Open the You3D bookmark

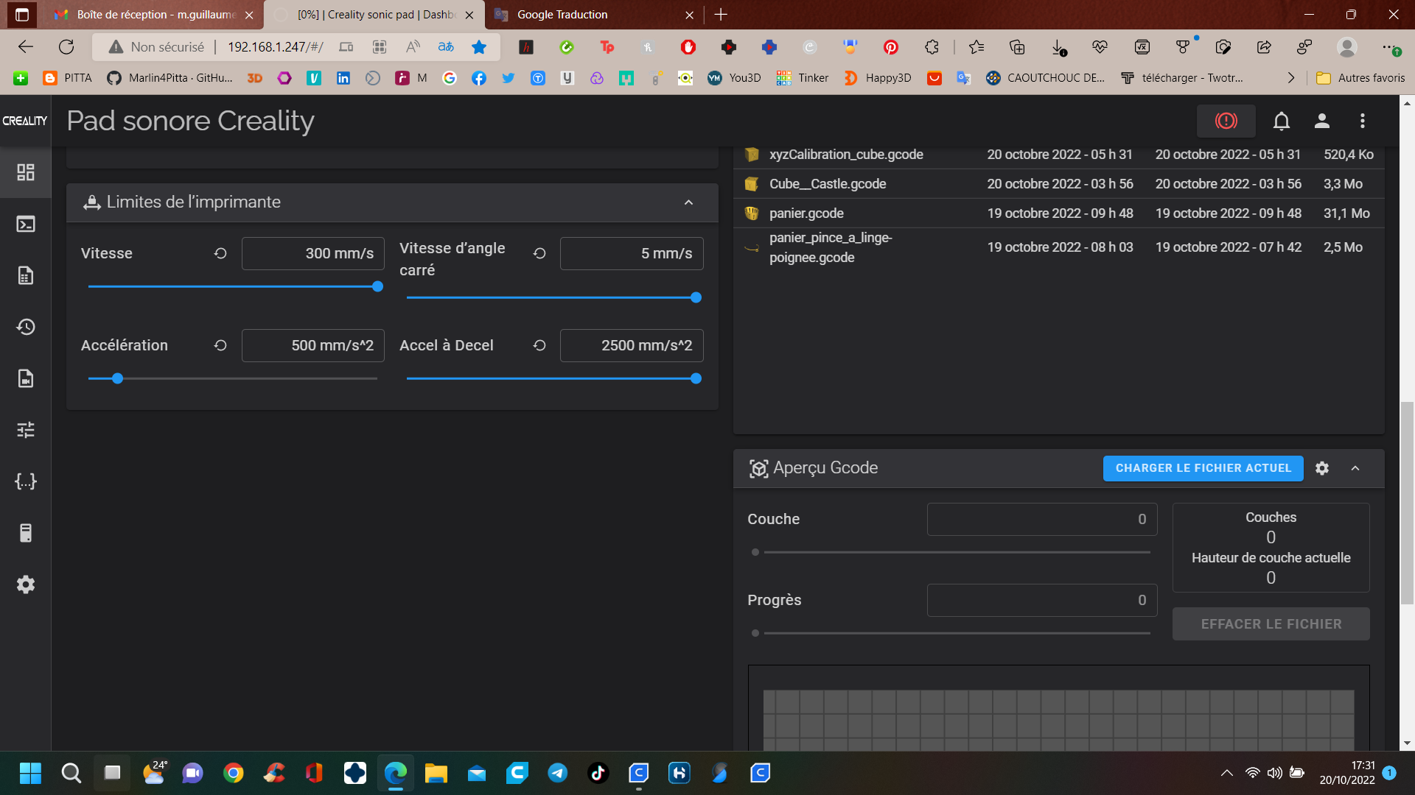(x=734, y=78)
